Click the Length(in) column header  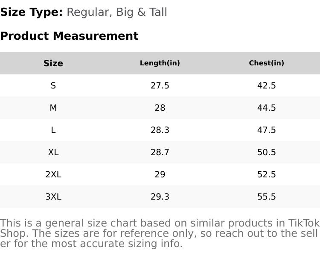coord(160,63)
